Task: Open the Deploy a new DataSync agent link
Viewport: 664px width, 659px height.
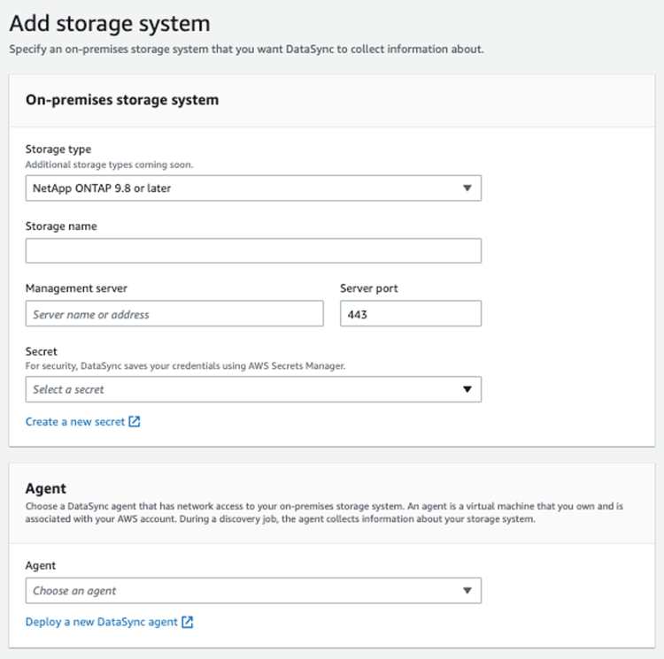Action: pos(101,622)
